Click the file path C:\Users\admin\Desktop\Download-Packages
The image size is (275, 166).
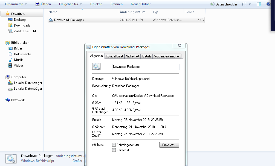point(143,96)
